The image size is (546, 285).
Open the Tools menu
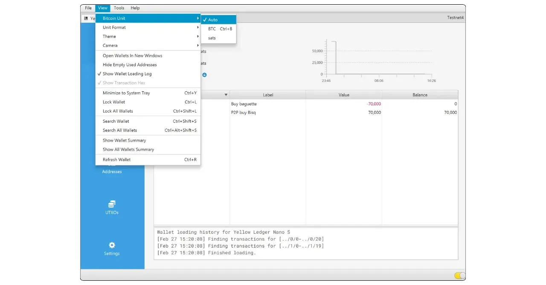pos(119,8)
